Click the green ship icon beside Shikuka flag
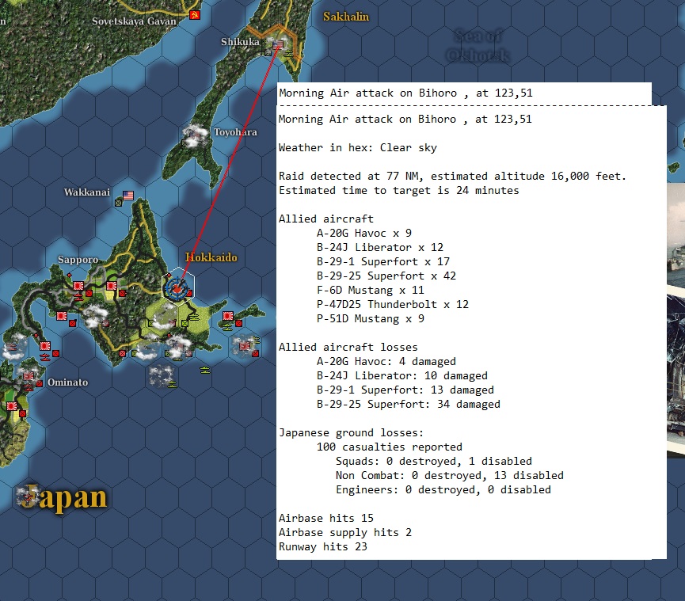685x601 pixels. point(289,54)
